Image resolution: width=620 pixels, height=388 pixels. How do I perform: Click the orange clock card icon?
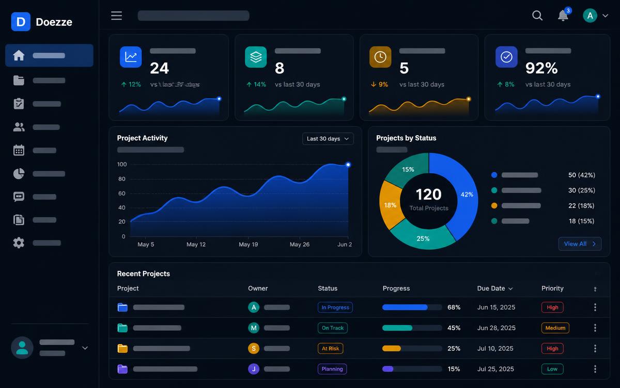[x=380, y=57]
